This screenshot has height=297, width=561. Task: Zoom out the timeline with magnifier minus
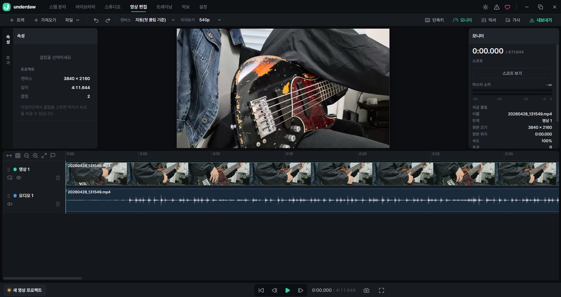(x=27, y=156)
